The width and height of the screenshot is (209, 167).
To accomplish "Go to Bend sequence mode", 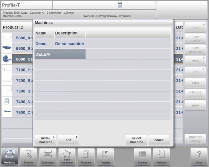I will [67, 156].
